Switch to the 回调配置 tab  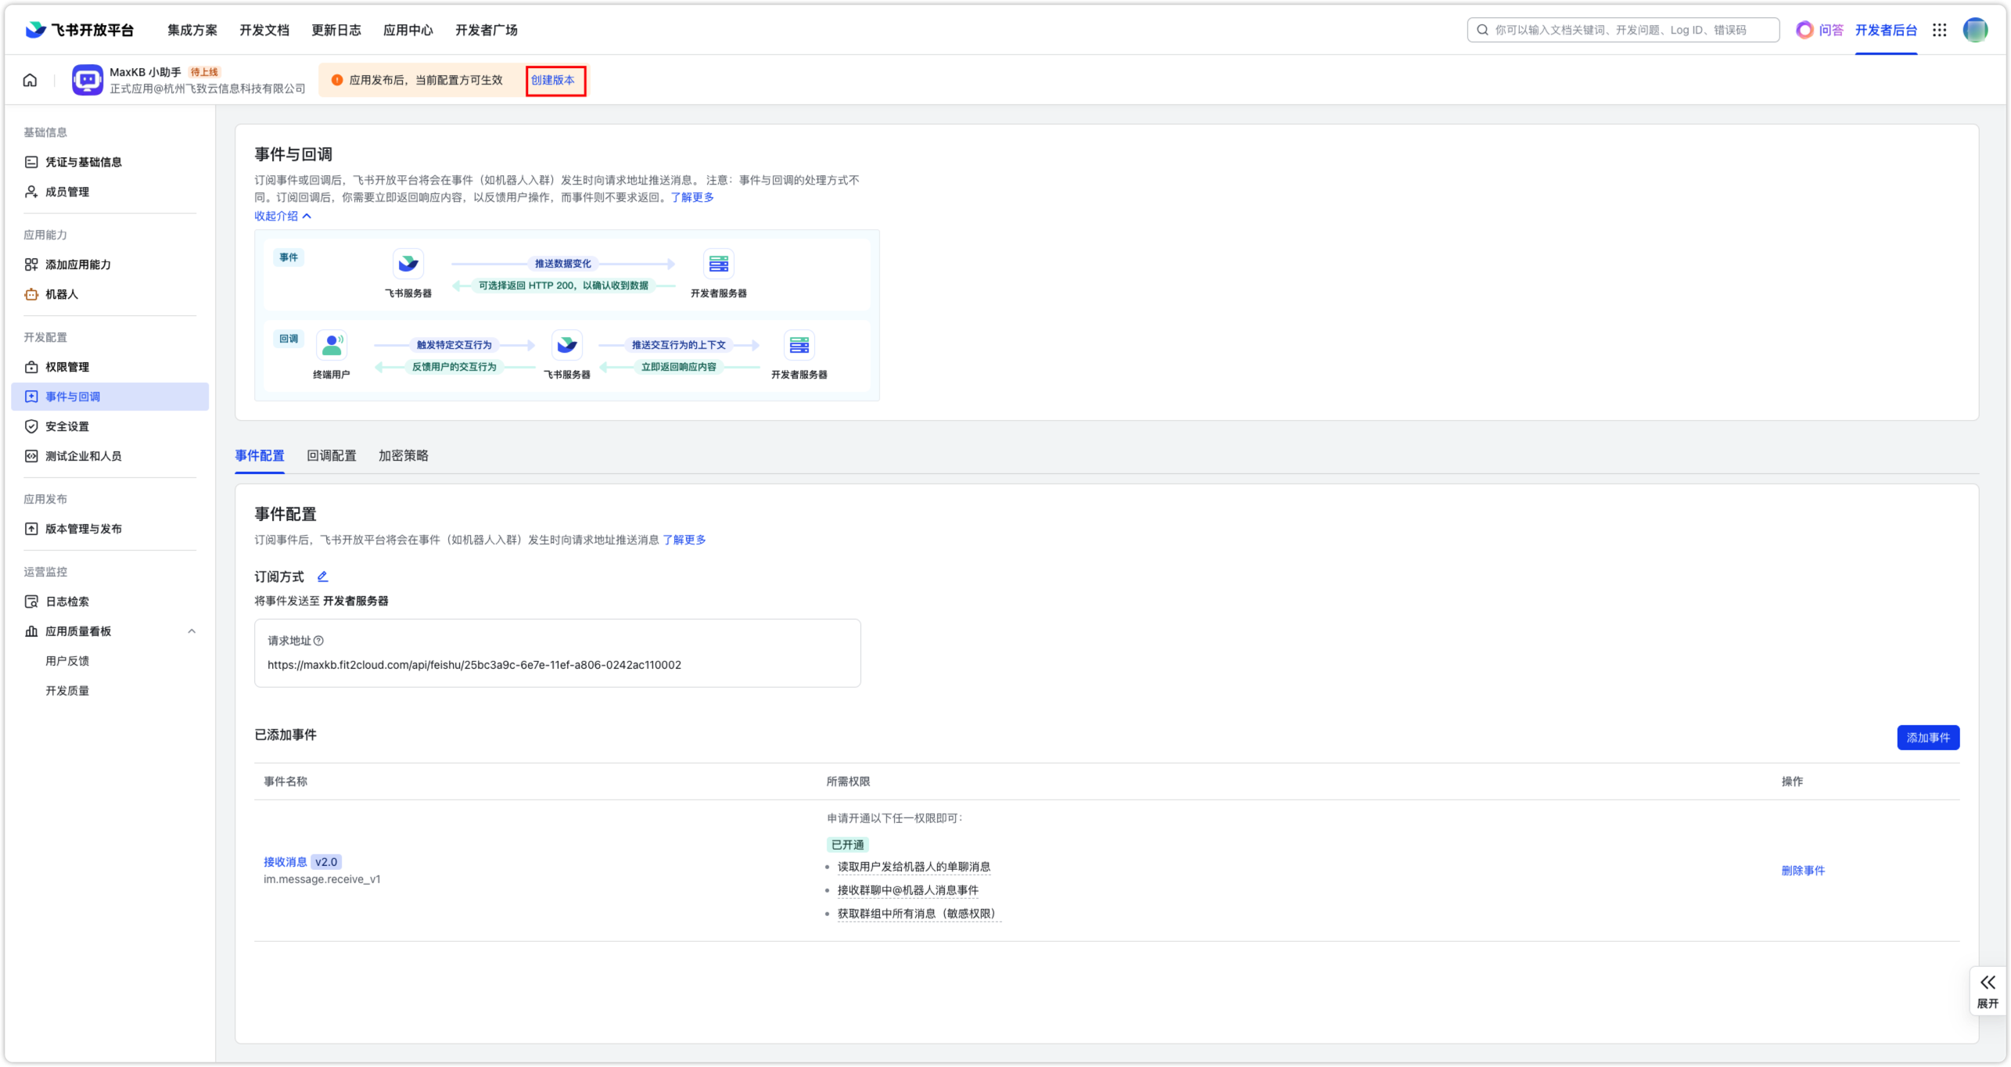pos(331,455)
